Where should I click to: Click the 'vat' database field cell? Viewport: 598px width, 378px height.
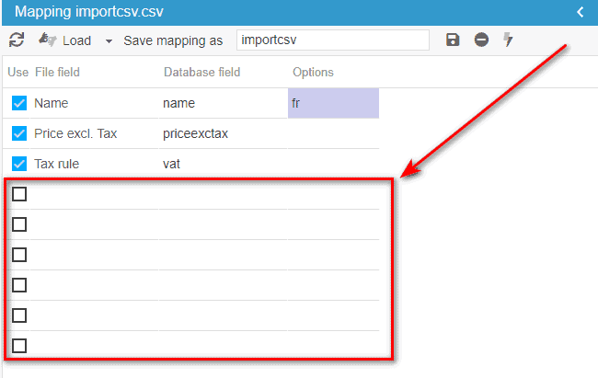point(172,164)
